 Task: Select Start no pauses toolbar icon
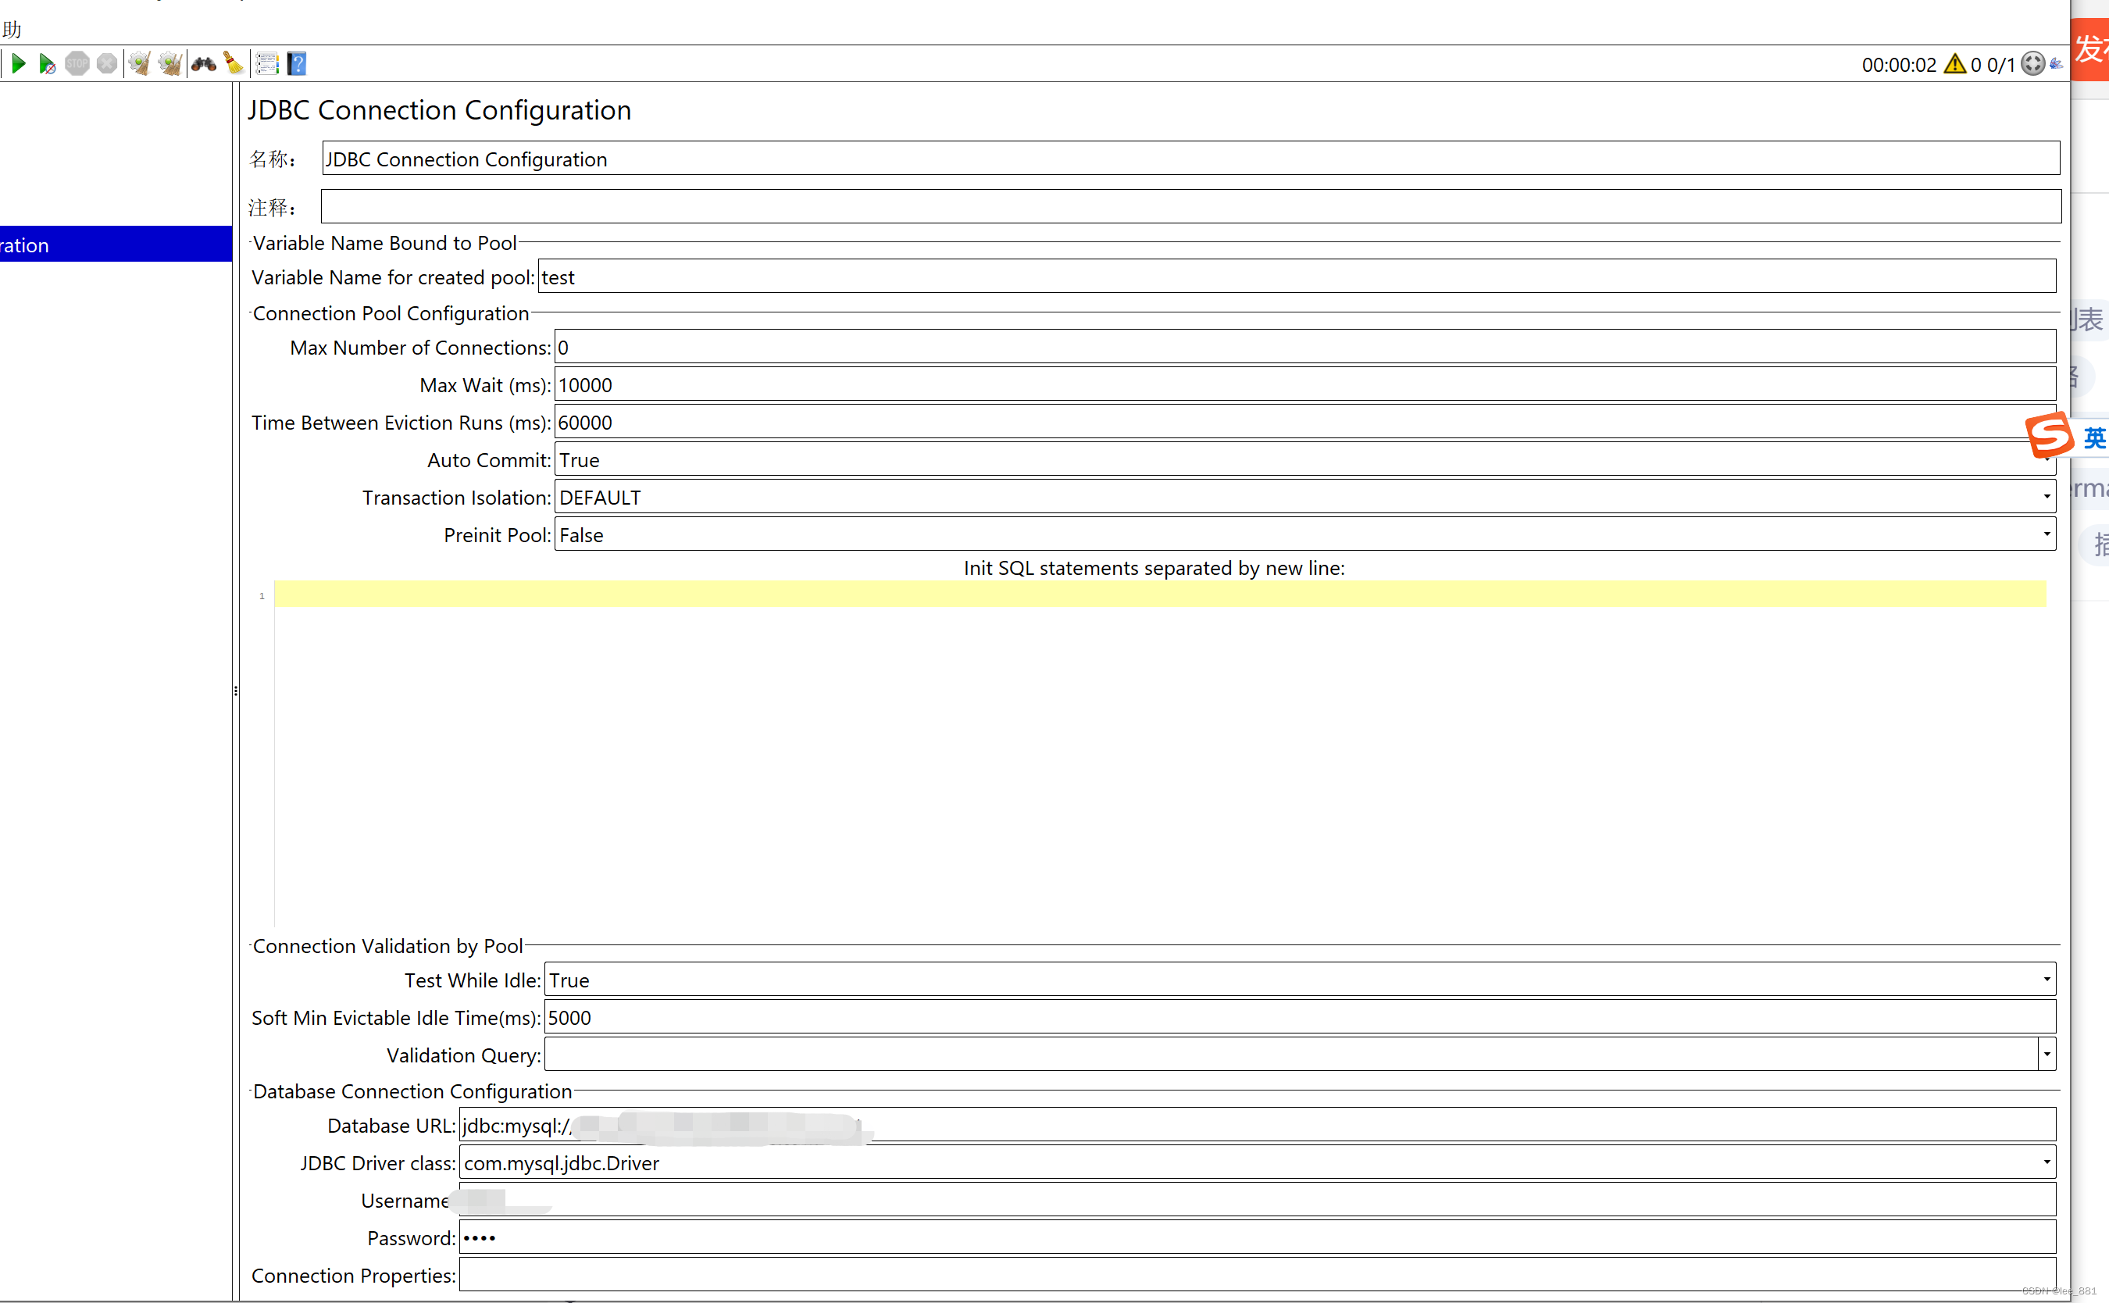pos(48,63)
